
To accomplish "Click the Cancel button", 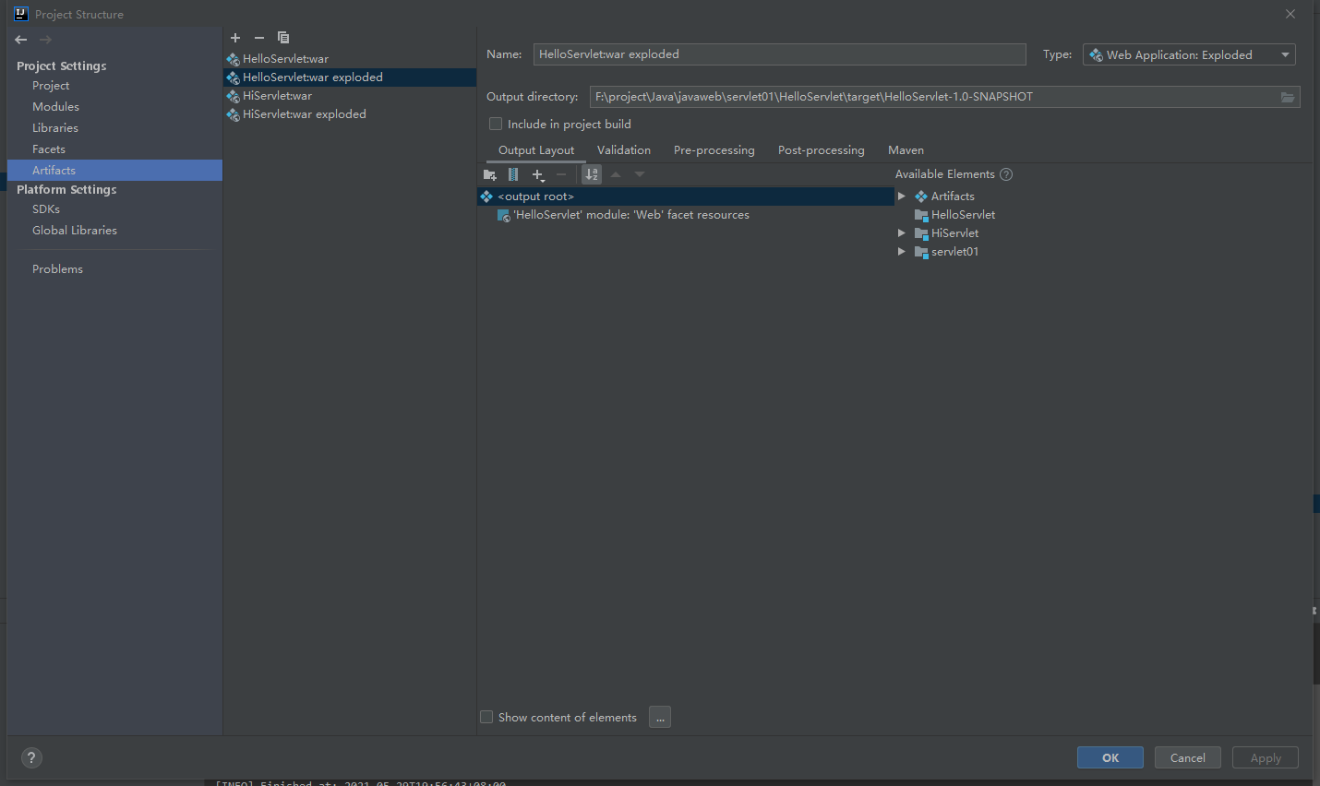I will click(x=1188, y=757).
